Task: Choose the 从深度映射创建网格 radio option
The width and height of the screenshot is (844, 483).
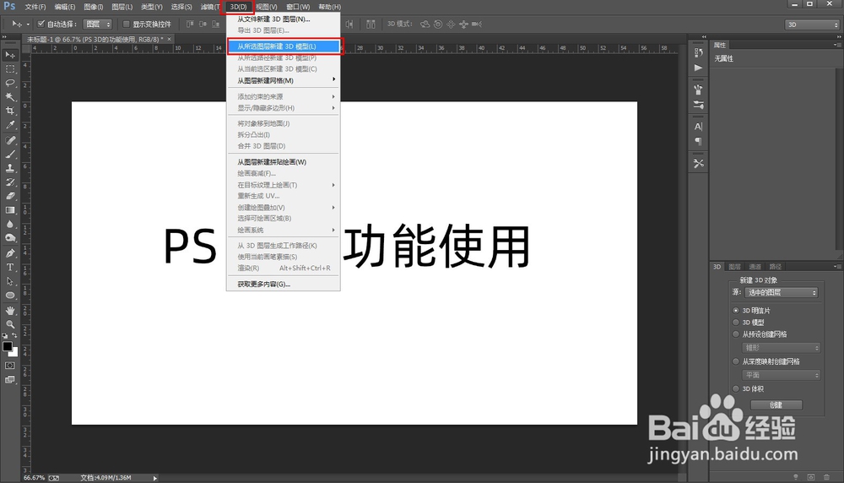Action: tap(736, 361)
